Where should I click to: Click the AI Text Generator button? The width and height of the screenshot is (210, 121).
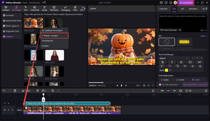click(x=169, y=30)
